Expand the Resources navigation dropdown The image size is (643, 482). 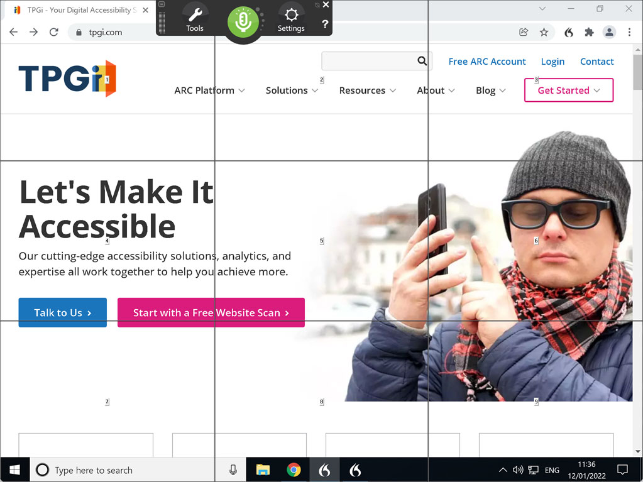(x=363, y=90)
